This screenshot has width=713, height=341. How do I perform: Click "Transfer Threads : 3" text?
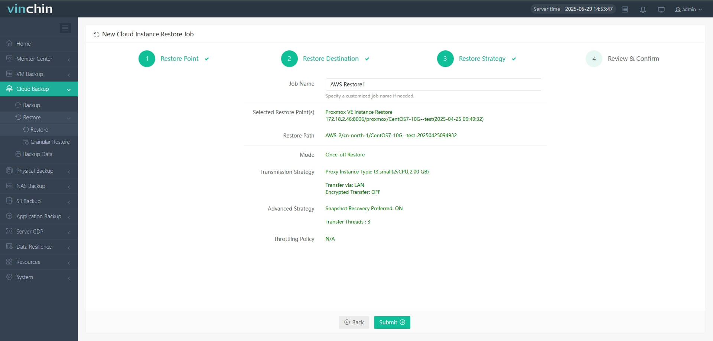tap(348, 222)
